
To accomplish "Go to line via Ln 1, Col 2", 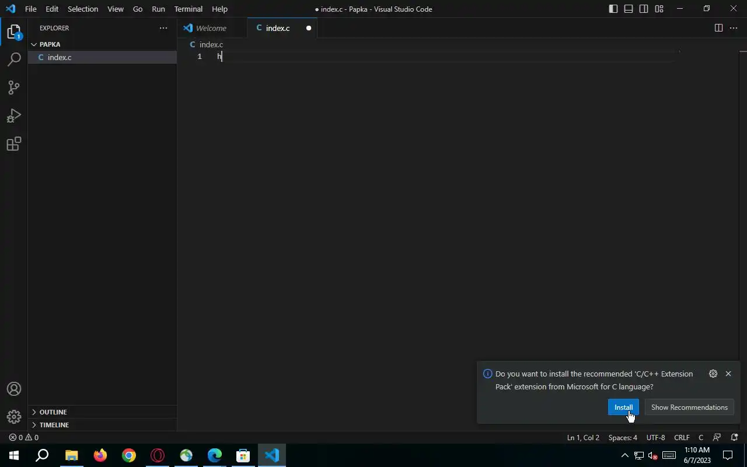I will (x=583, y=437).
